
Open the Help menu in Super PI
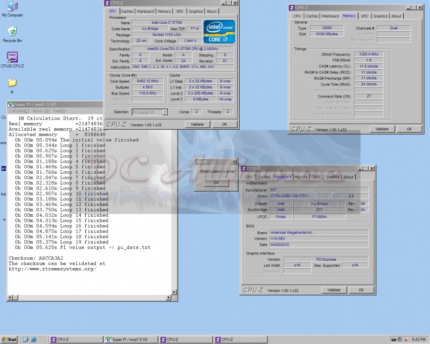point(59,111)
